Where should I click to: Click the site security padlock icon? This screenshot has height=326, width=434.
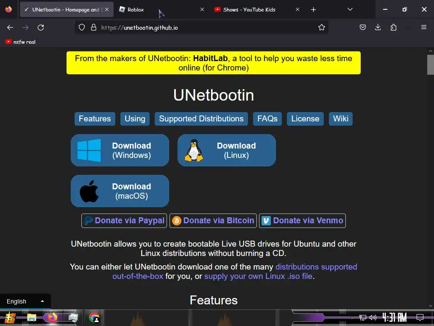94,27
